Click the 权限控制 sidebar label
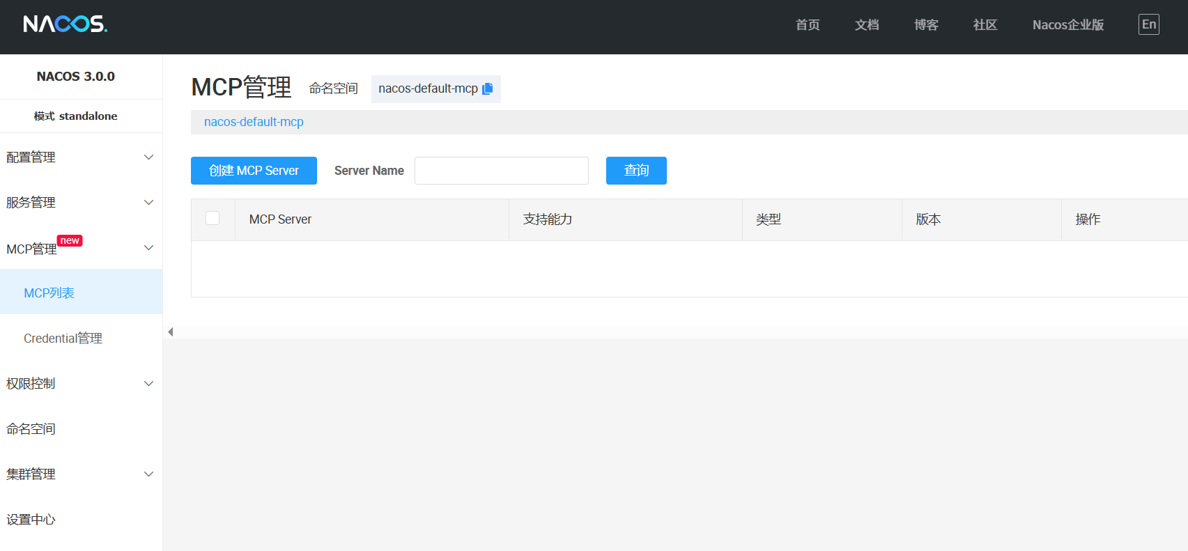This screenshot has width=1188, height=551. click(x=31, y=384)
